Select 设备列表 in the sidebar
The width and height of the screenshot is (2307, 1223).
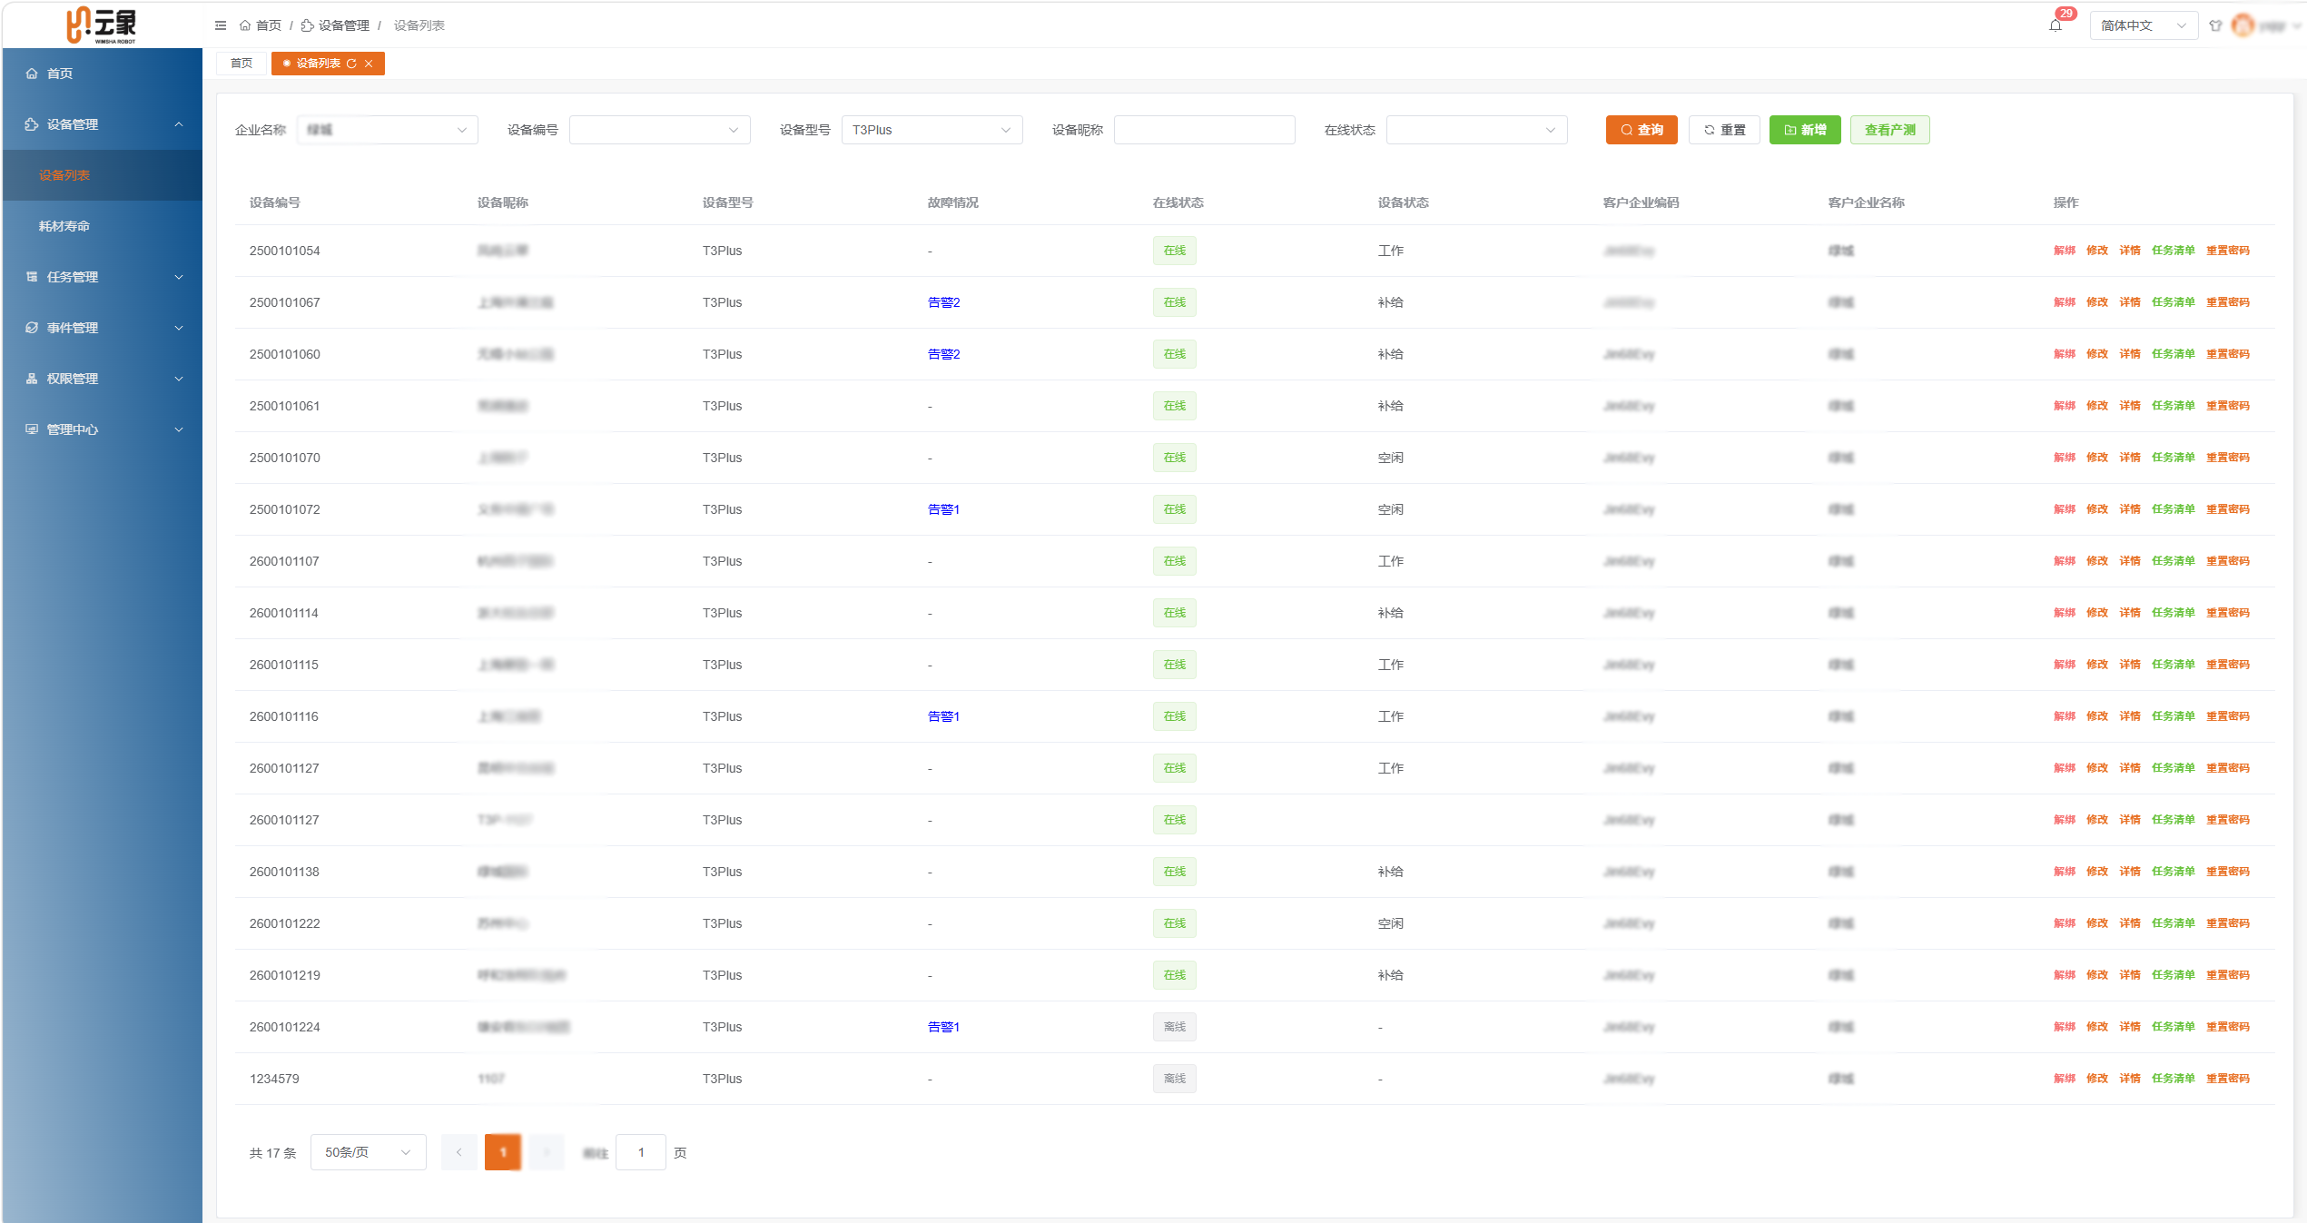click(103, 175)
